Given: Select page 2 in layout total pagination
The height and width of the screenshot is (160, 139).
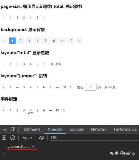Looking at the screenshot, I should pyautogui.click(x=17, y=64).
